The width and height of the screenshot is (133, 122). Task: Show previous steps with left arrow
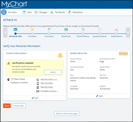pos(5,32)
